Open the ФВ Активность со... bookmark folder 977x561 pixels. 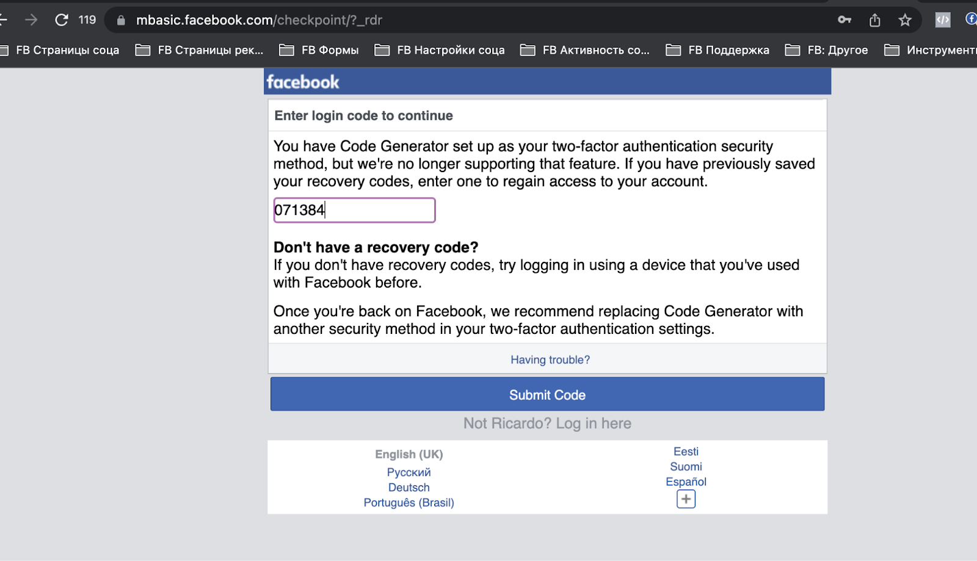click(585, 50)
